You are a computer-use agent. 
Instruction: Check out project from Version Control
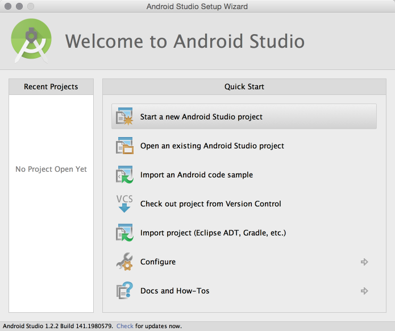point(244,204)
